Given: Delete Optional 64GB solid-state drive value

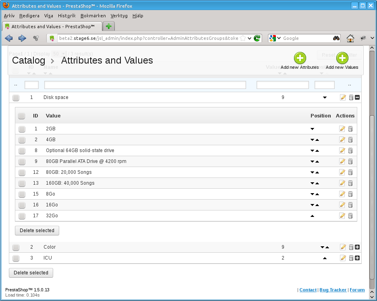Looking at the screenshot, I should coord(350,150).
